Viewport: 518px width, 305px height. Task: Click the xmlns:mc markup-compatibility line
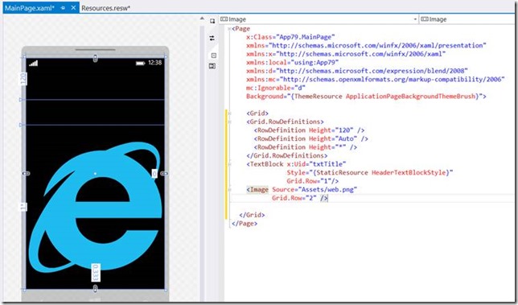tap(376, 80)
